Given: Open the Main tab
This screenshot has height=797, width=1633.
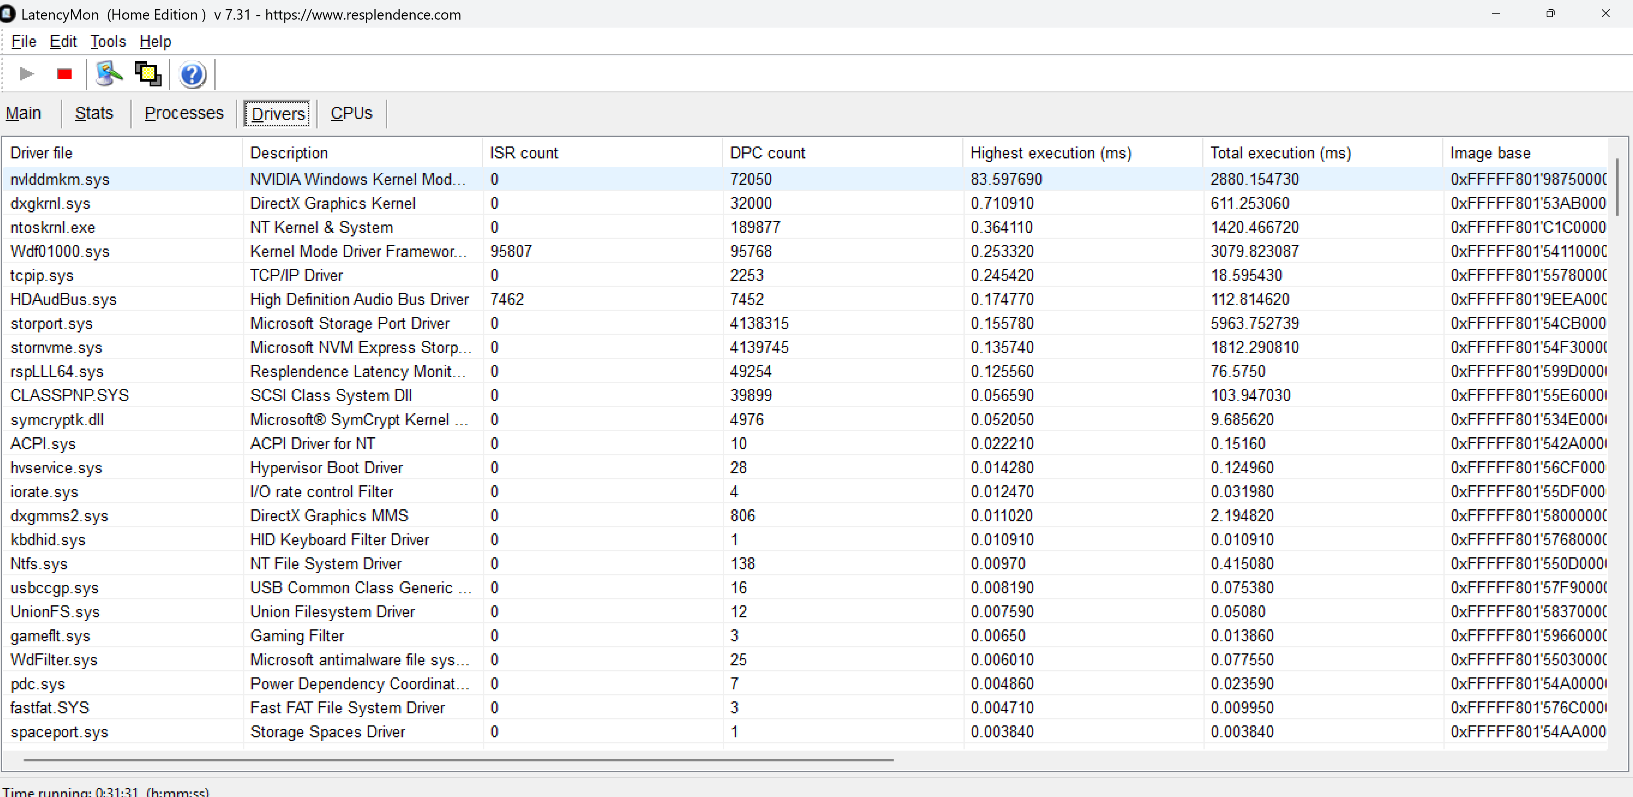Looking at the screenshot, I should [24, 114].
